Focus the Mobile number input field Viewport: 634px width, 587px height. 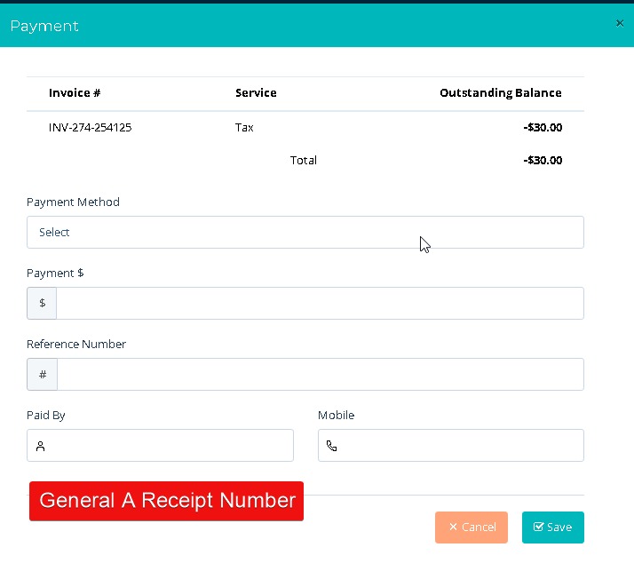pos(451,446)
